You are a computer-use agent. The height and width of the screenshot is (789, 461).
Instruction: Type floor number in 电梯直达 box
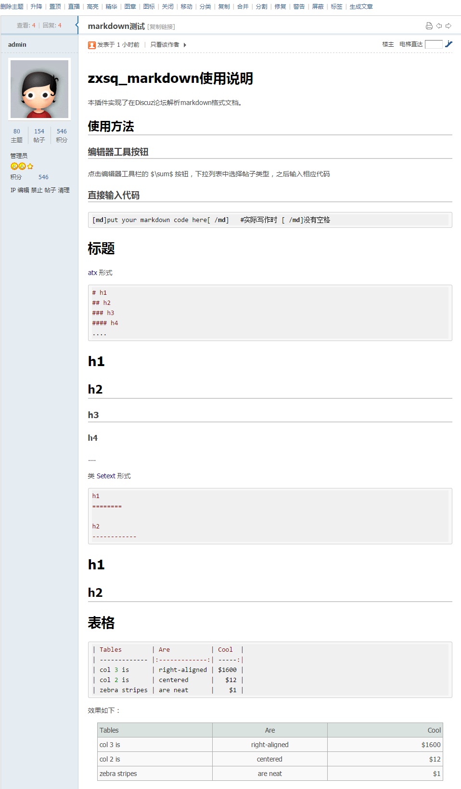coord(434,44)
